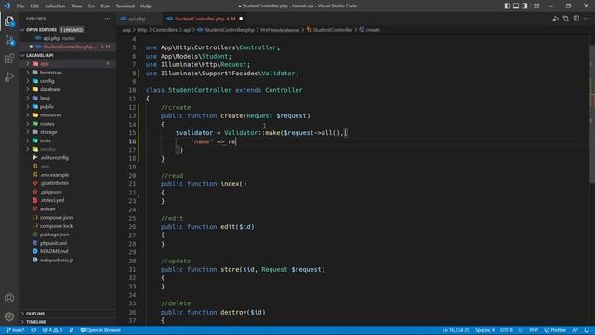This screenshot has width=595, height=335.
Task: Toggle primary side bar layout icon
Action: [x=508, y=6]
